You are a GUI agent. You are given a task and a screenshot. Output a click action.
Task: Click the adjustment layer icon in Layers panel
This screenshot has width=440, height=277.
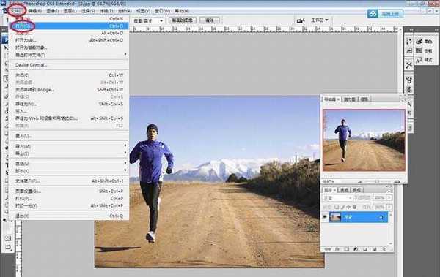pyautogui.click(x=356, y=249)
